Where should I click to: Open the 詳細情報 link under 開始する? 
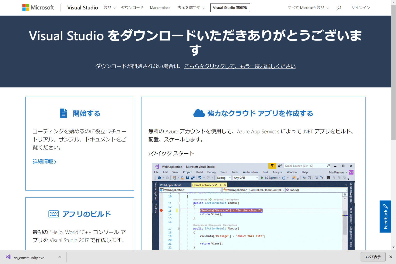[43, 161]
